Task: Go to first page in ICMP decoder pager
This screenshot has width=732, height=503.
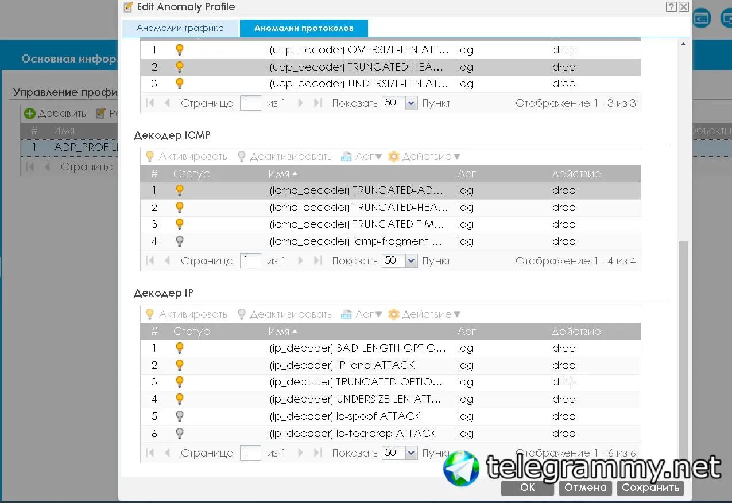Action: [150, 261]
